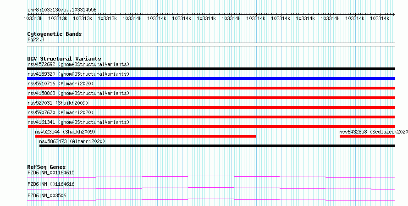The image size is (408, 206).
Task: Open variant nsv4572692 label
Action: [78, 64]
